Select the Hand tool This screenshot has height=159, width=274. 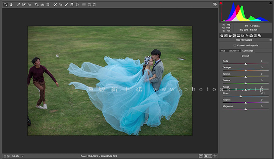11,5
